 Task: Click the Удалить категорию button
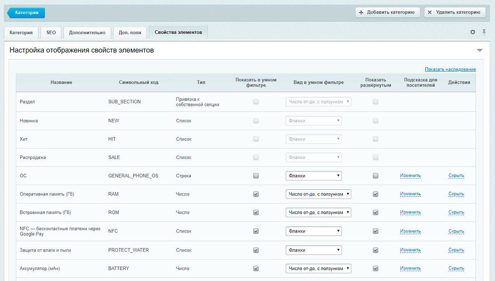pyautogui.click(x=455, y=12)
